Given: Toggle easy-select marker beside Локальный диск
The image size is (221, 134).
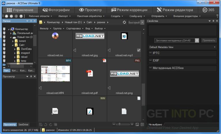Looking at the screenshot, I should [4, 33].
